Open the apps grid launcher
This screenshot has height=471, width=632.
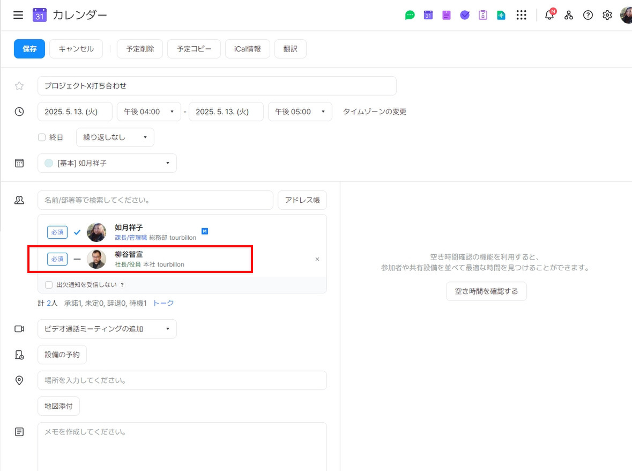click(x=521, y=15)
